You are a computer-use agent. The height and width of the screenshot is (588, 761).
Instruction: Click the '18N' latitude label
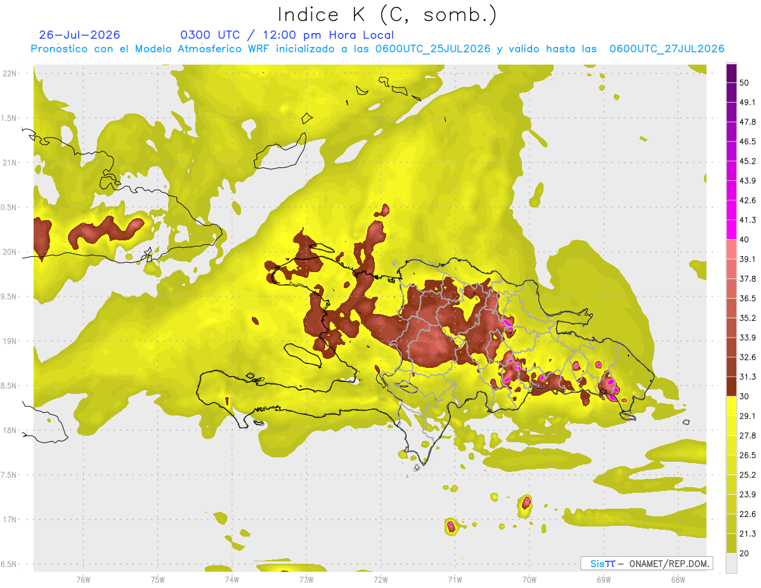[10, 430]
